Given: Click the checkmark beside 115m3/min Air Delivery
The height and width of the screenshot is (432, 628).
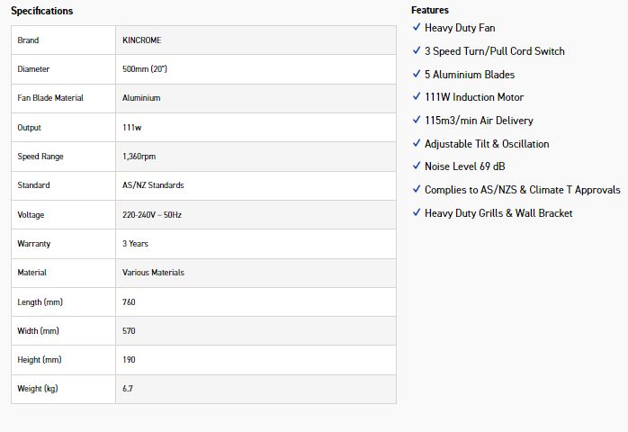Looking at the screenshot, I should (417, 121).
